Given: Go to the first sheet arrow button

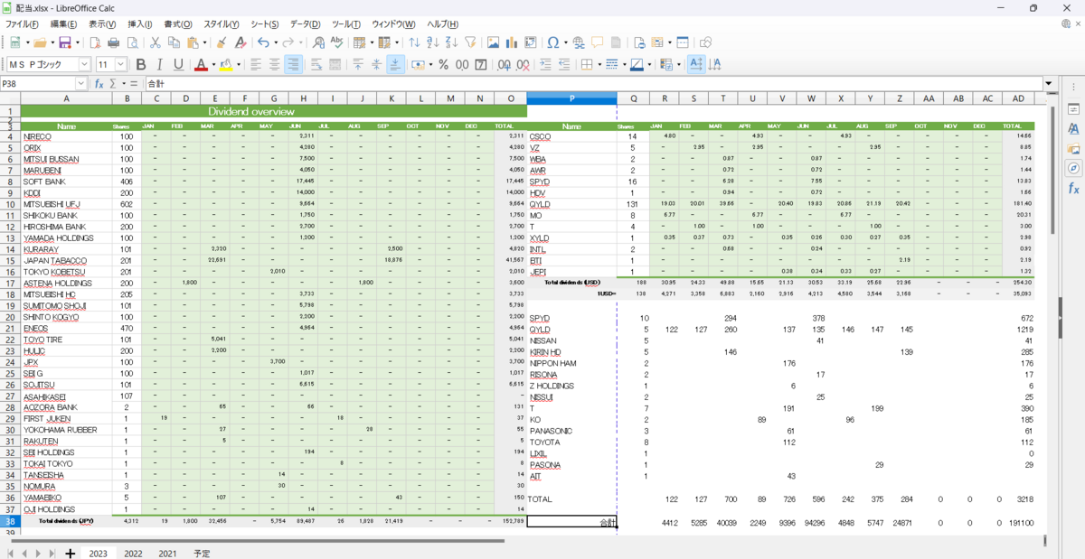Looking at the screenshot, I should coord(11,553).
